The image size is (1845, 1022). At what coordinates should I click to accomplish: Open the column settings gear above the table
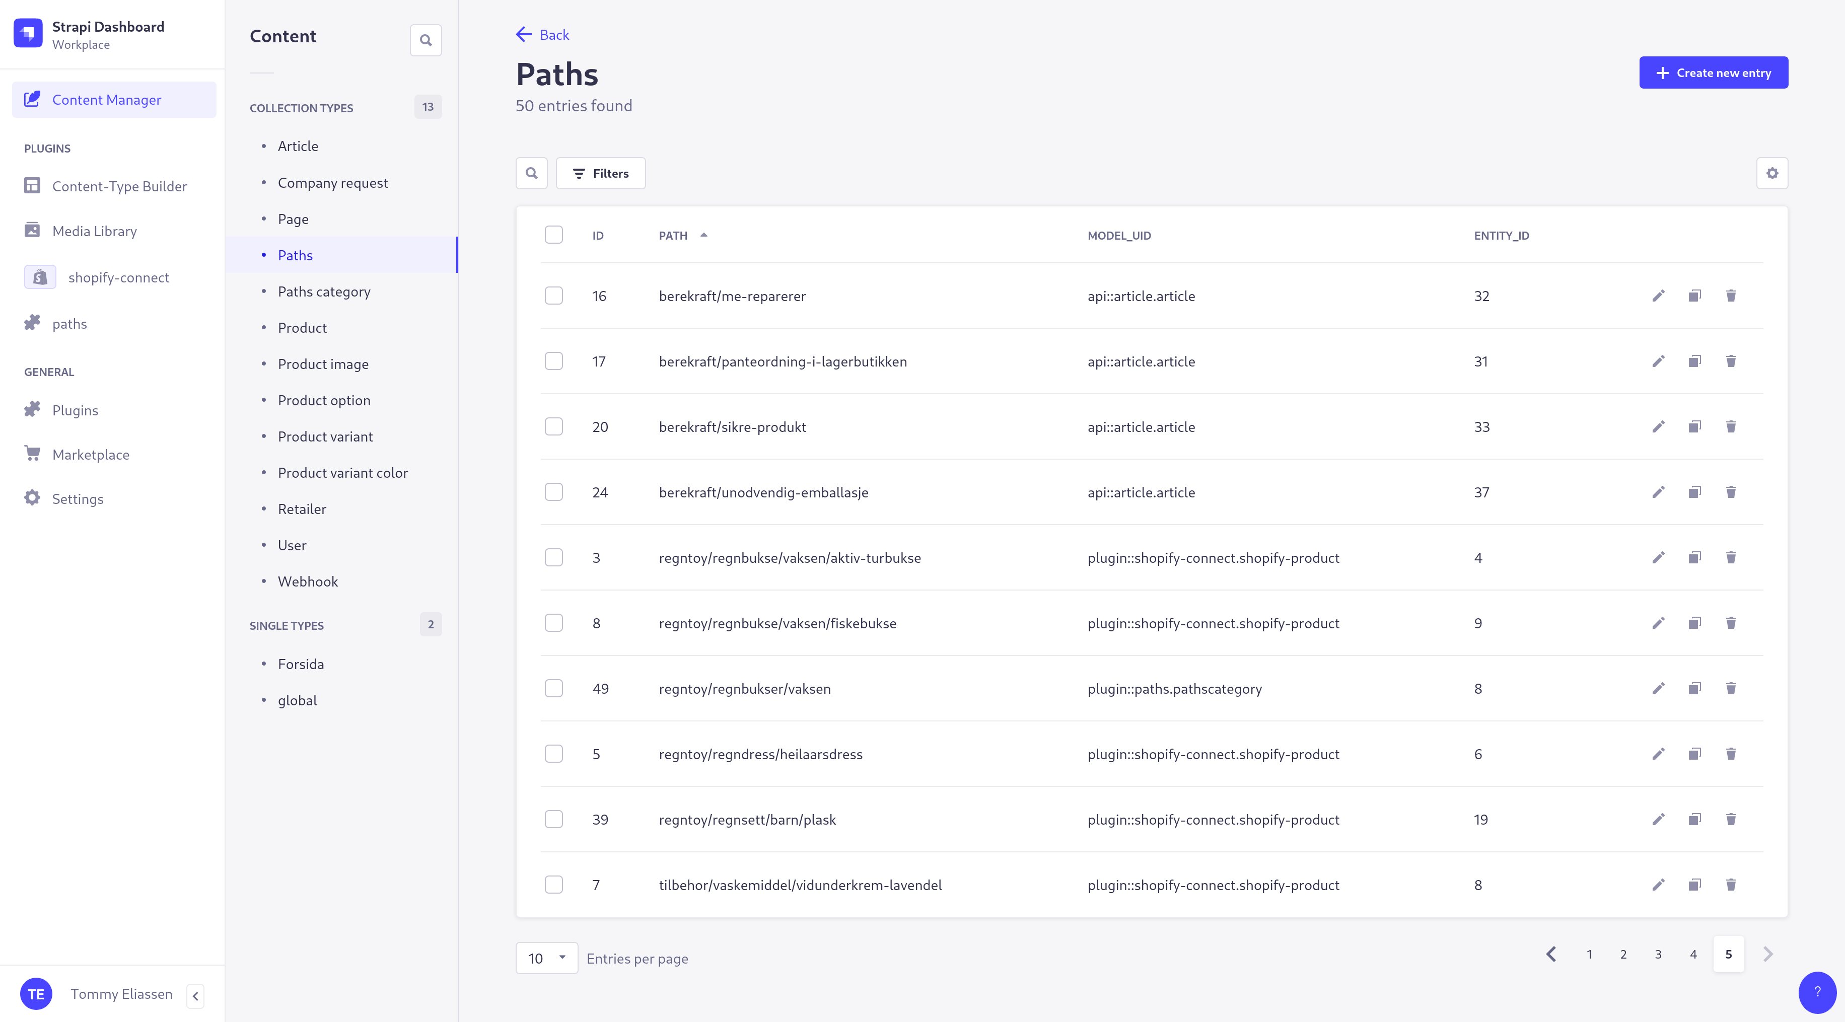click(x=1772, y=173)
